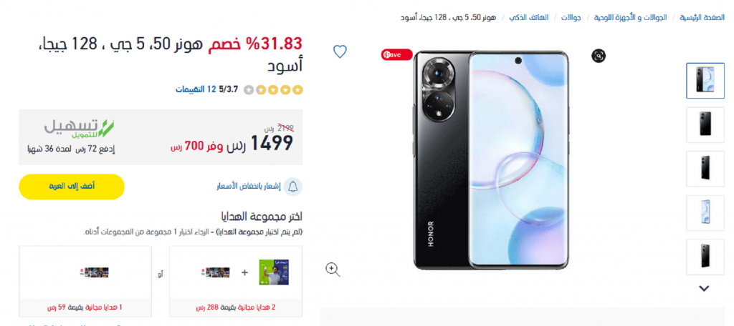Viewport: 734px width, 326px height.
Task: Select the second black phone thumbnail
Action: point(705,124)
